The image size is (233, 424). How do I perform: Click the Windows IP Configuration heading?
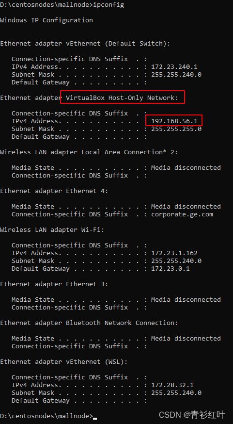click(47, 20)
